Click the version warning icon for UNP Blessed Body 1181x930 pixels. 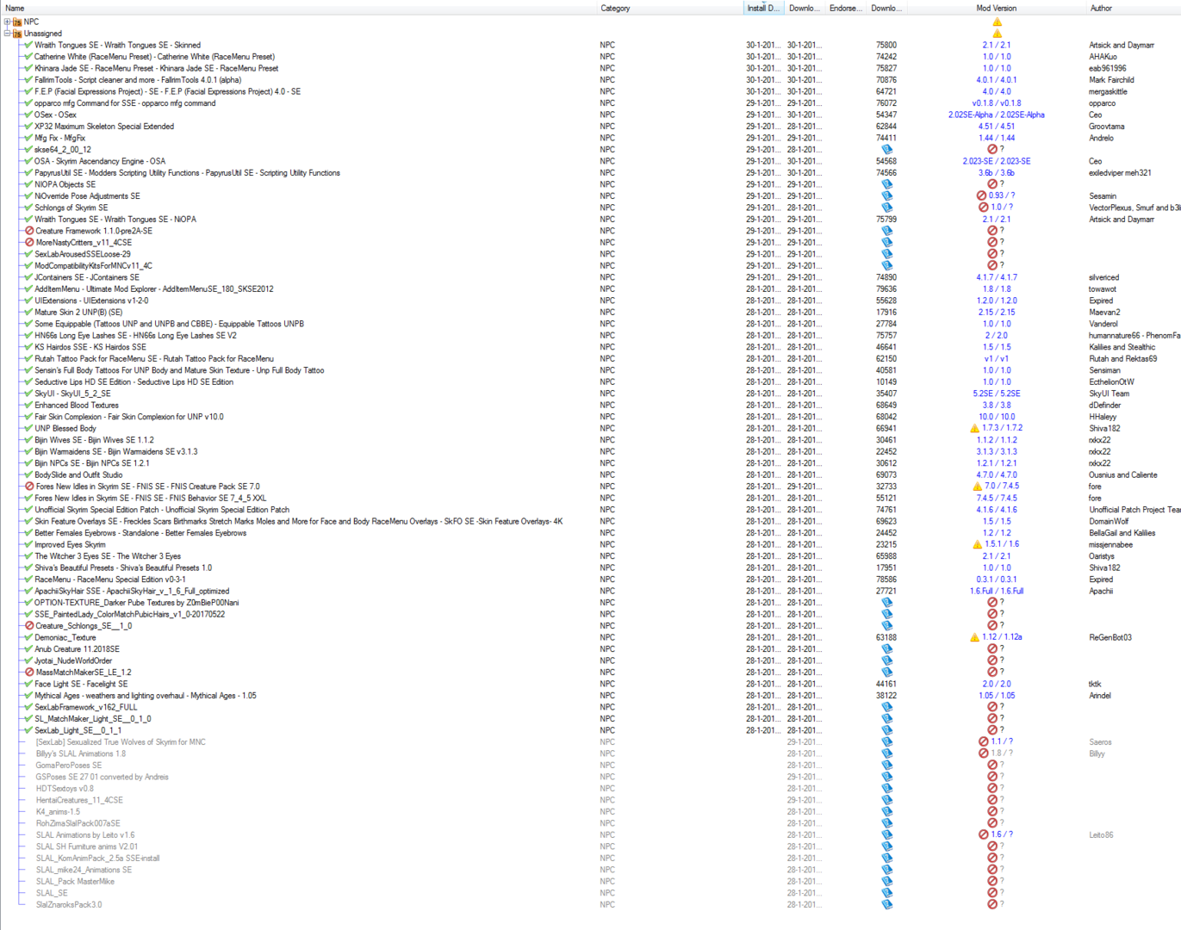[x=974, y=428]
